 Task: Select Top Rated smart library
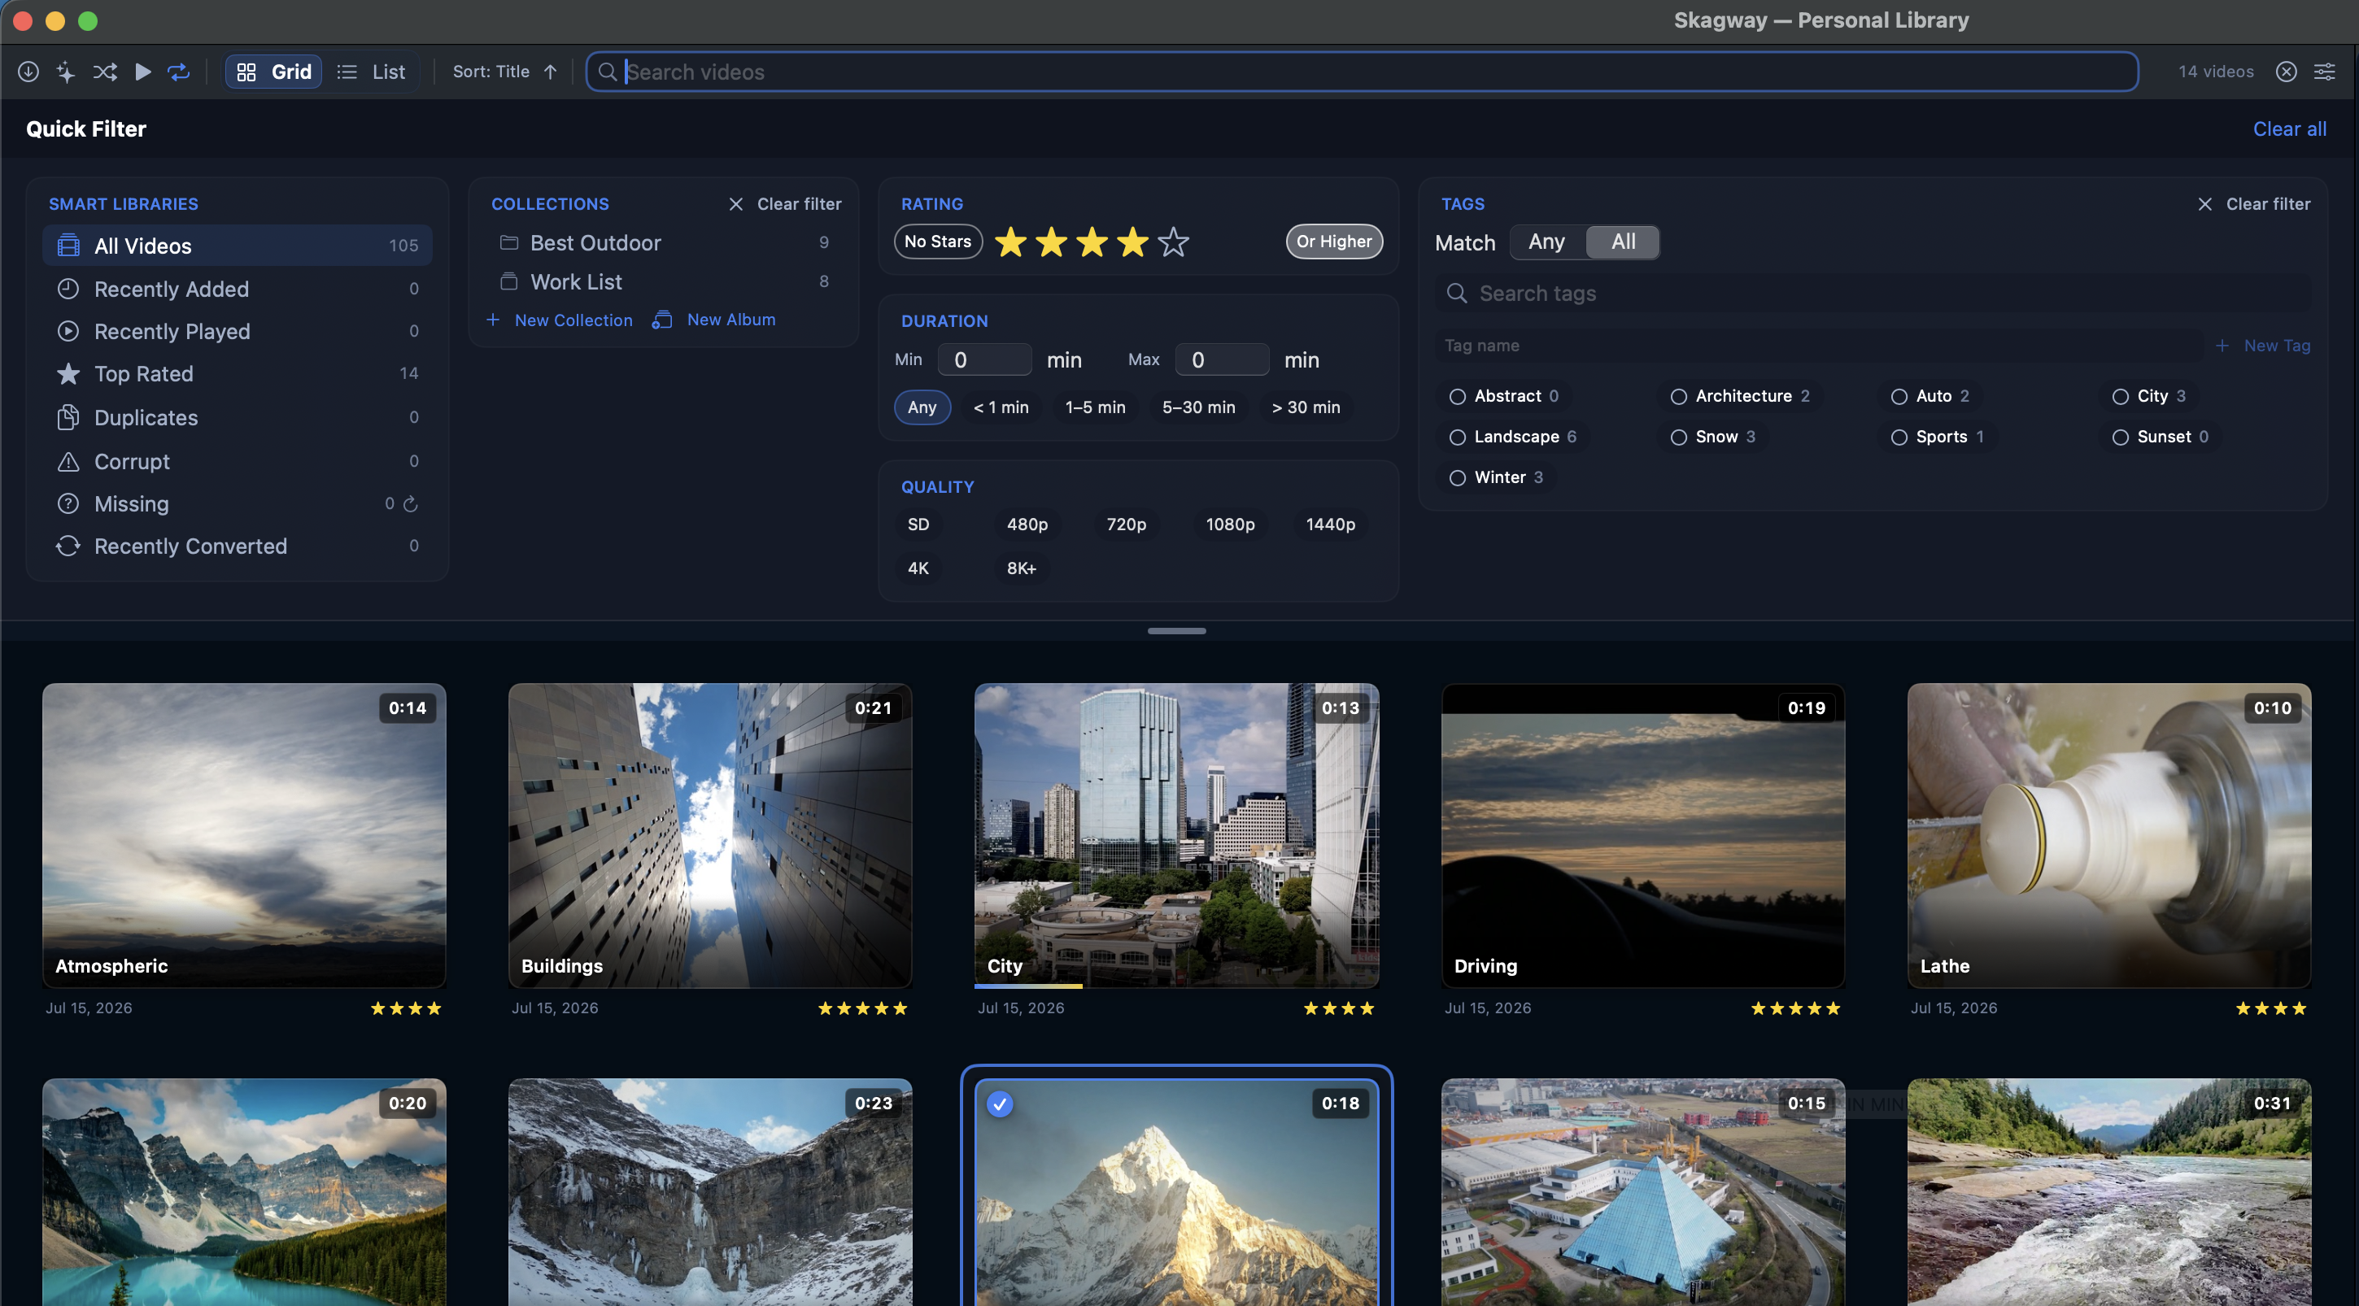238,373
